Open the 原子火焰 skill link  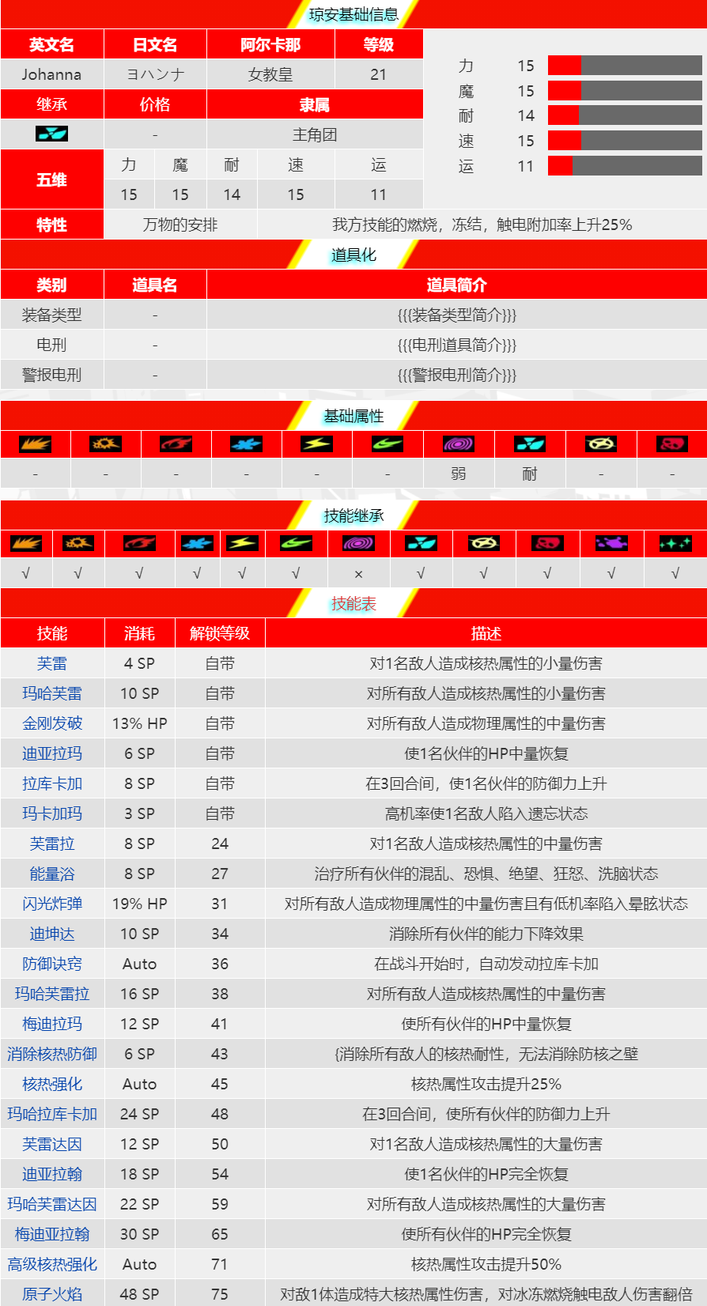(x=52, y=1294)
